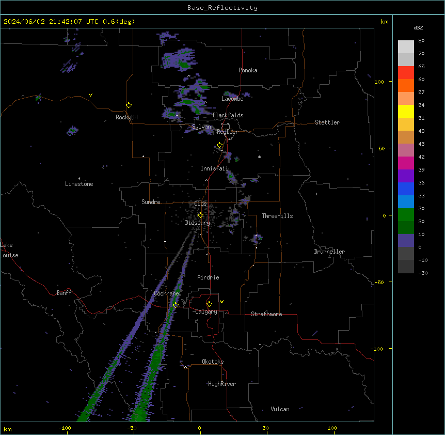
Task: Click the white plus marker west of Drumheller
Action: click(x=316, y=194)
